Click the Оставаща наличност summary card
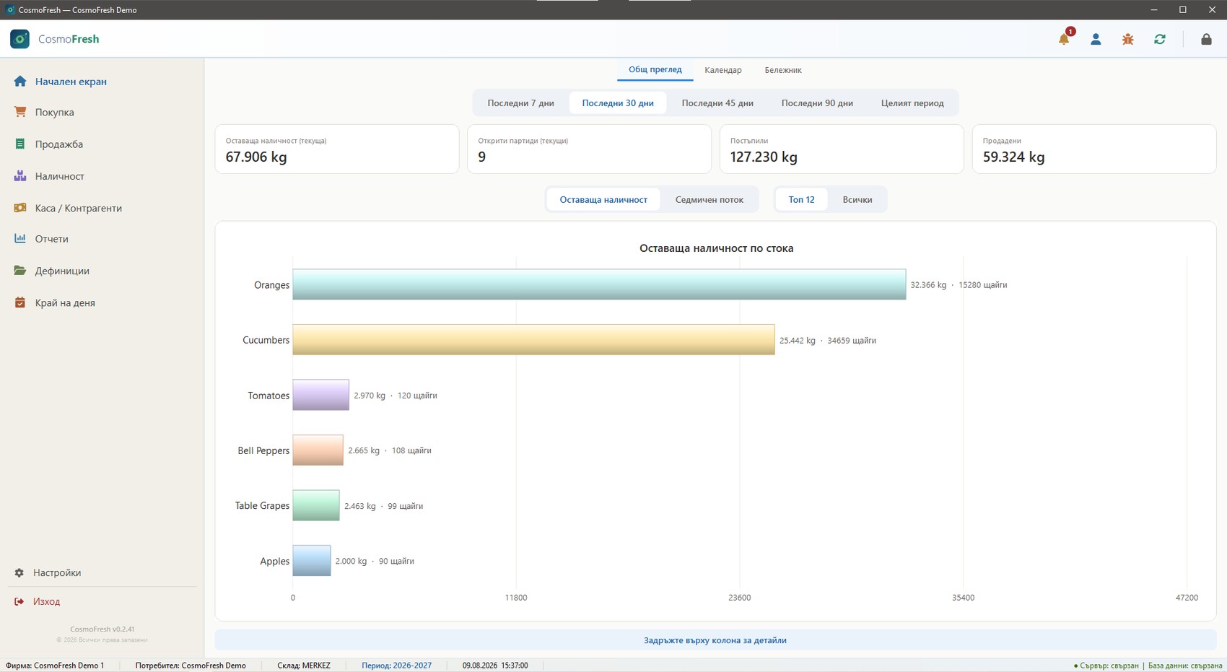 click(337, 149)
